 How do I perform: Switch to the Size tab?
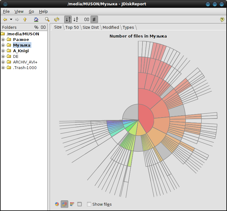58,27
